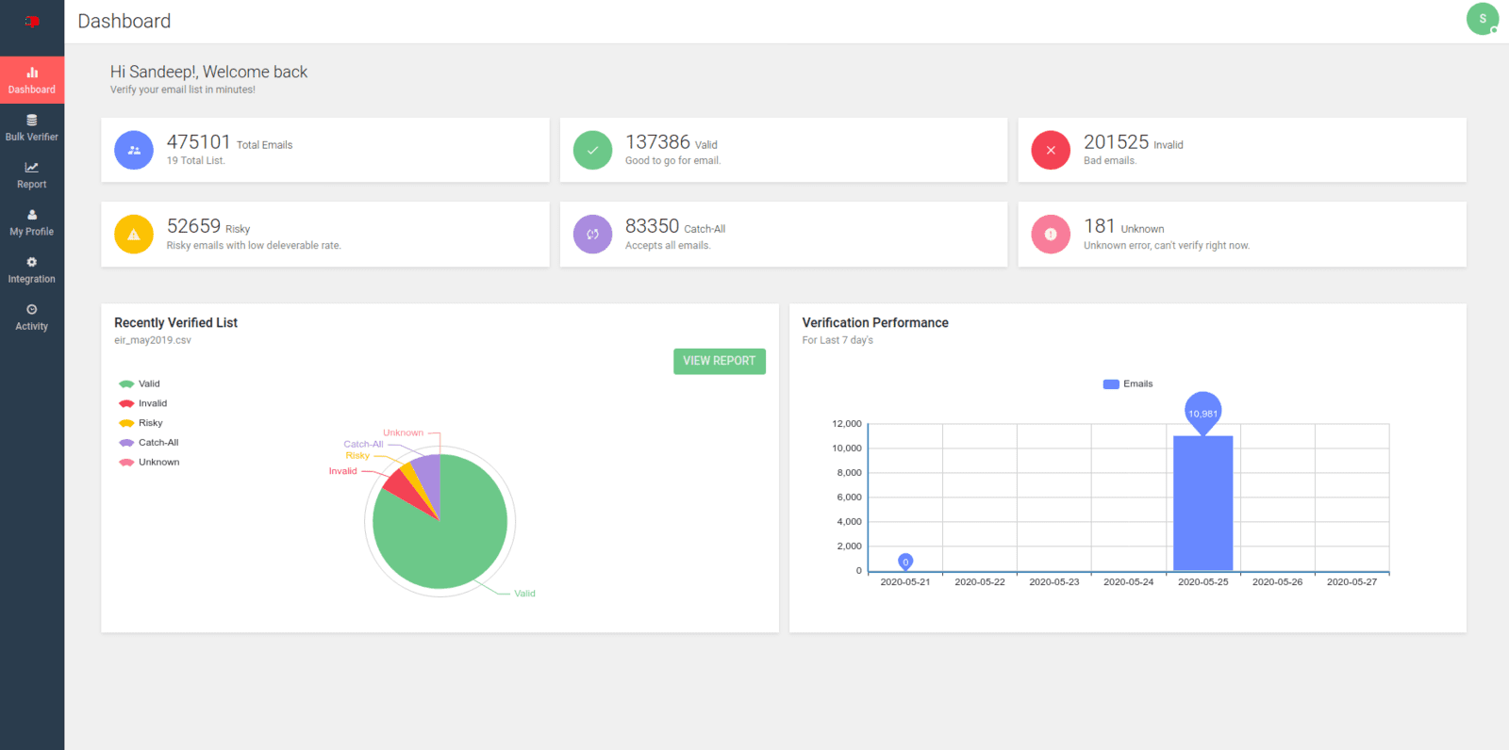Toggle Emails legend in bar chart
1509x750 pixels.
pyautogui.click(x=1128, y=383)
